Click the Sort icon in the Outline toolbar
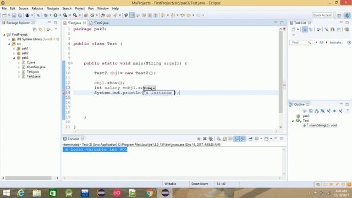The image size is (352, 198). pyautogui.click(x=317, y=111)
